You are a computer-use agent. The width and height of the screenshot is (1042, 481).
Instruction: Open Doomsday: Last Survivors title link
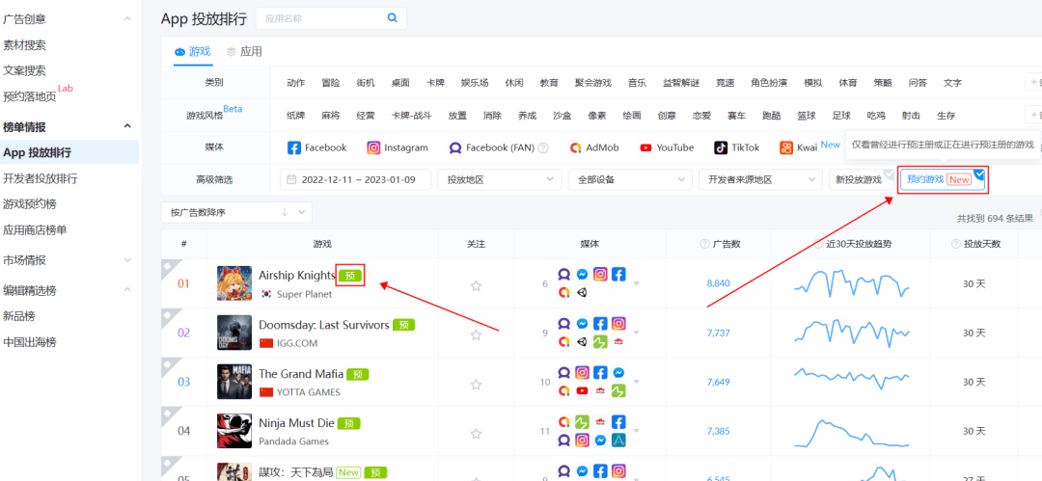coord(323,325)
